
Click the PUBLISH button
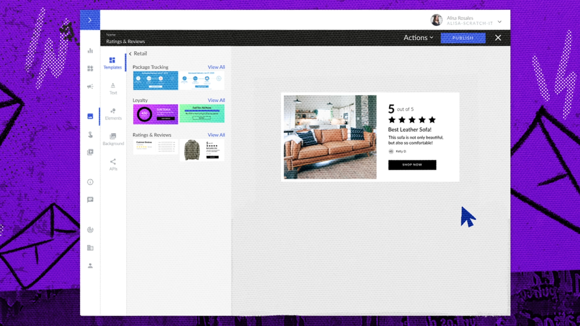coord(462,38)
